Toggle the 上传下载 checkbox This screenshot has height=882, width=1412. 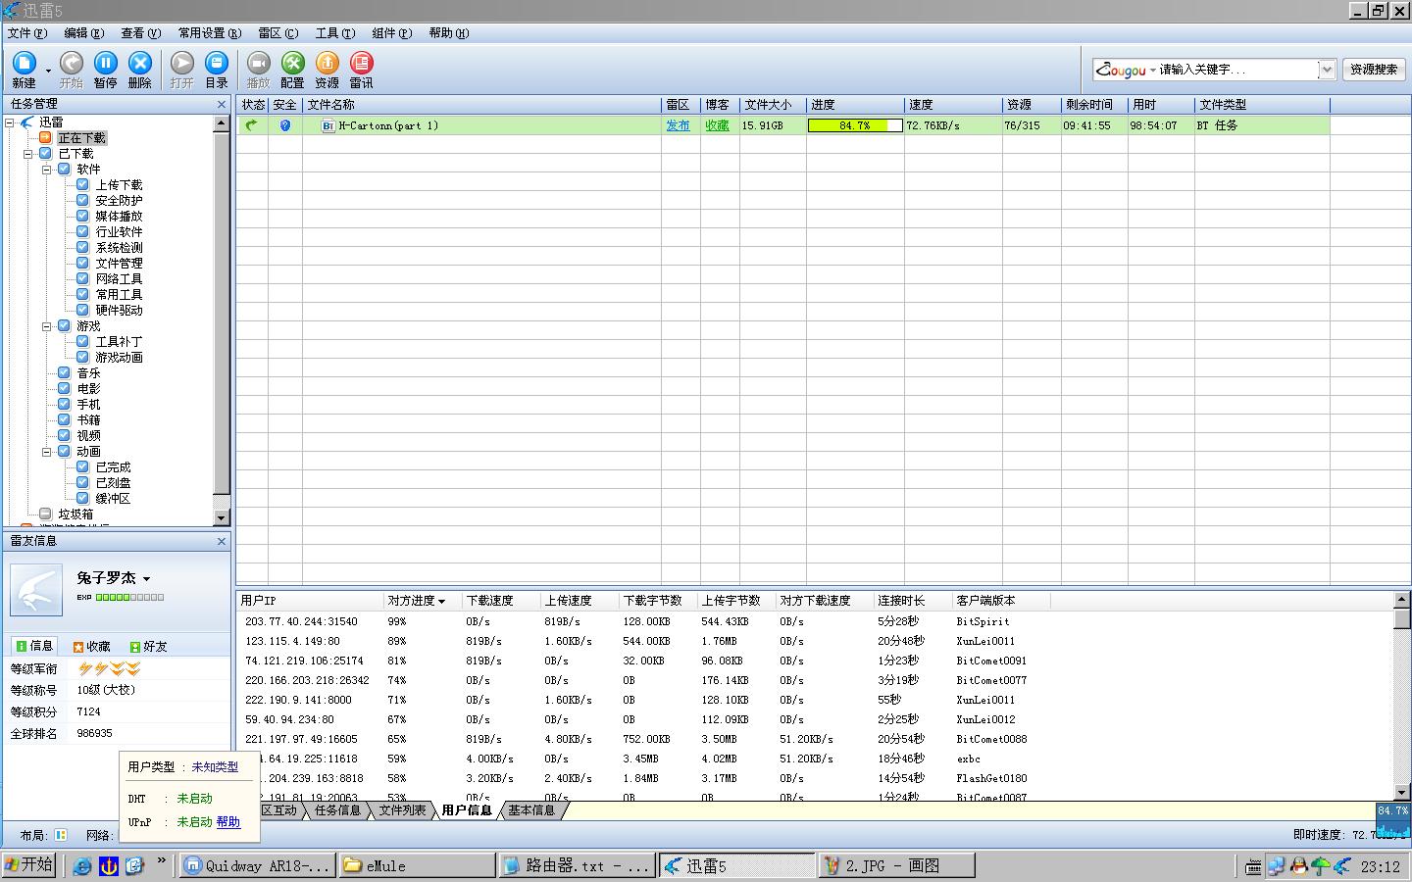pos(82,185)
